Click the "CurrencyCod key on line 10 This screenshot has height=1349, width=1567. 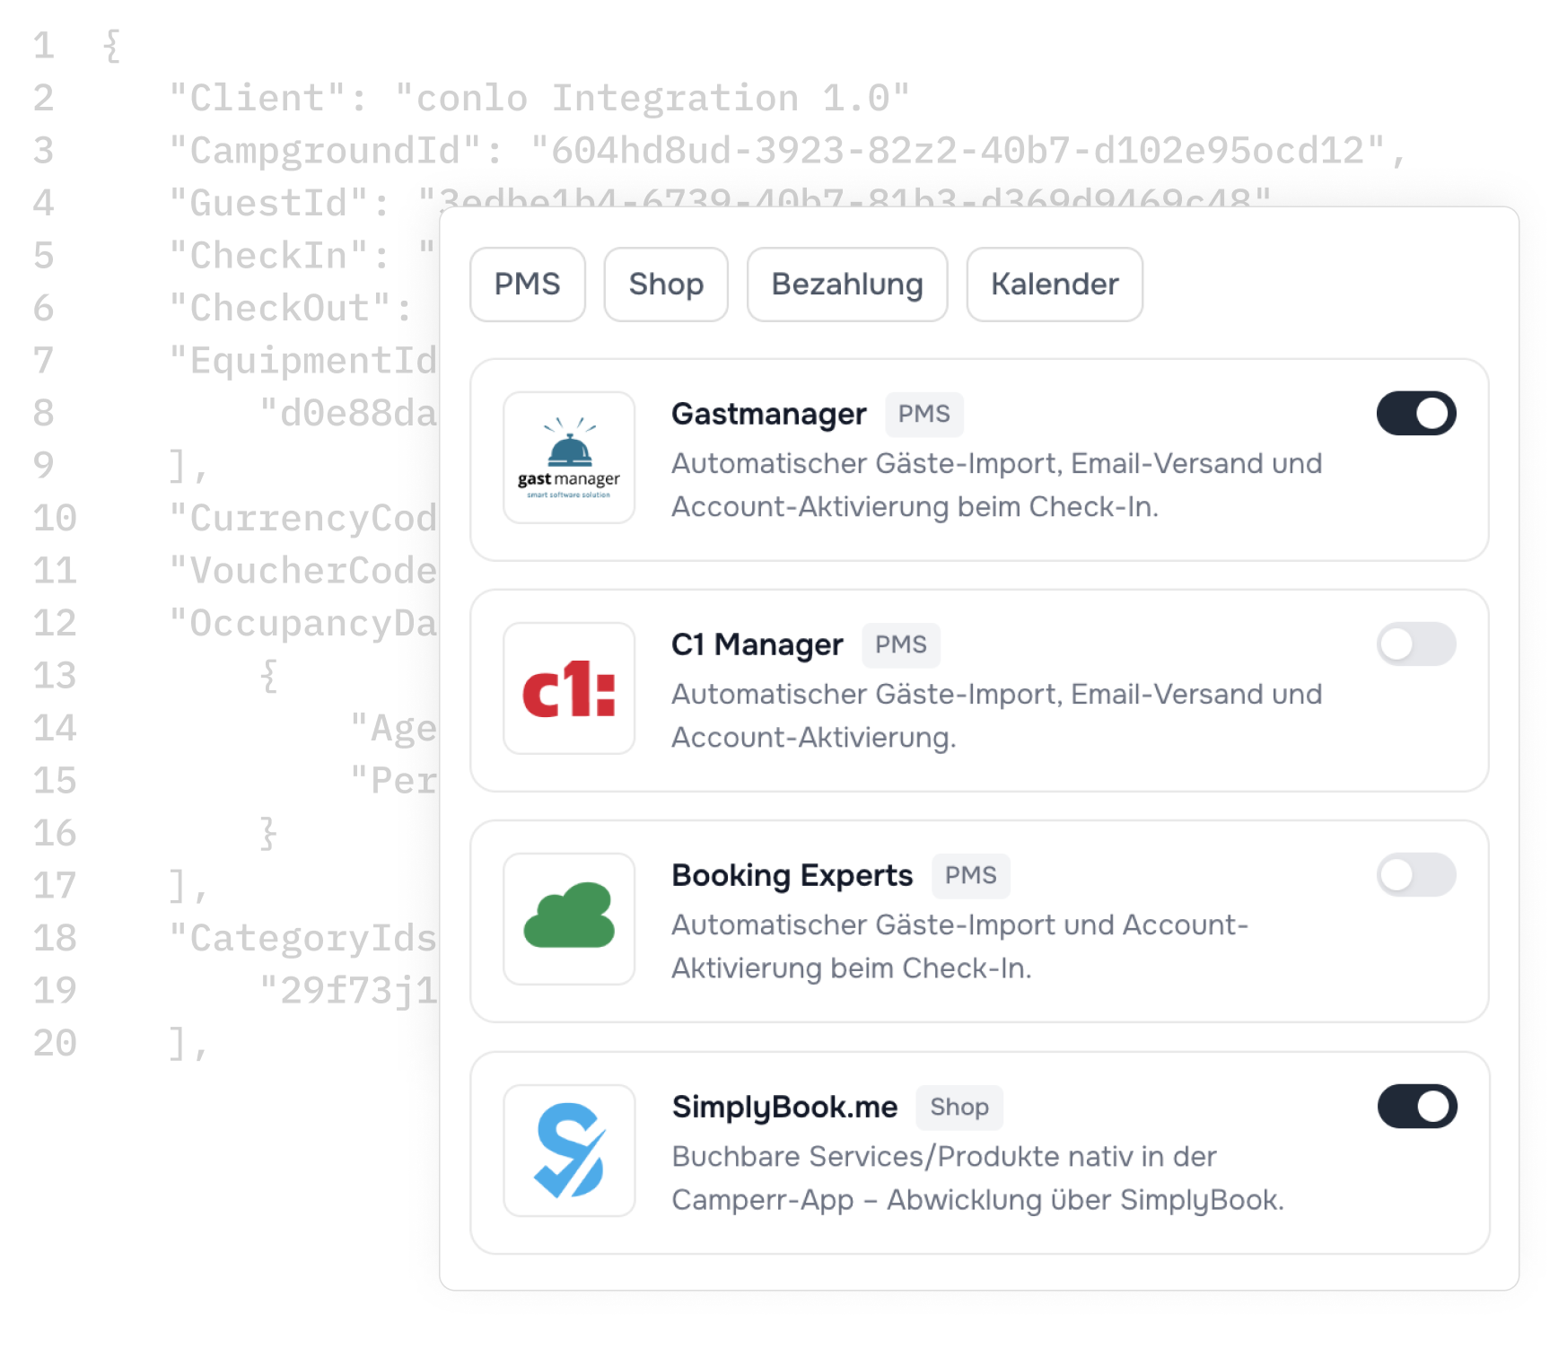point(303,518)
